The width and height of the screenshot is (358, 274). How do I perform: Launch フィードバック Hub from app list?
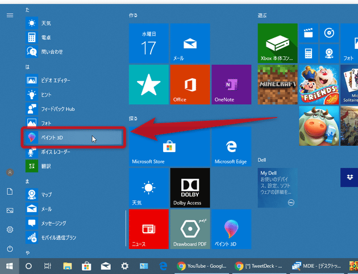point(73,109)
